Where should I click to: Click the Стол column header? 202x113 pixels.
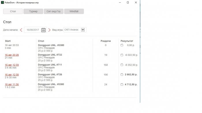41,41
